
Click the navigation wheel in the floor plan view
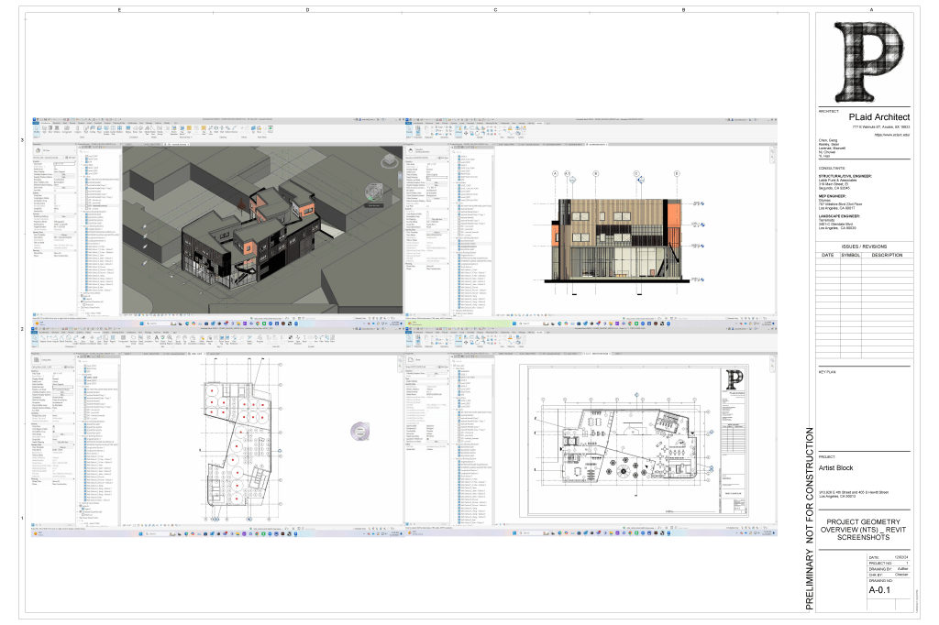361,432
